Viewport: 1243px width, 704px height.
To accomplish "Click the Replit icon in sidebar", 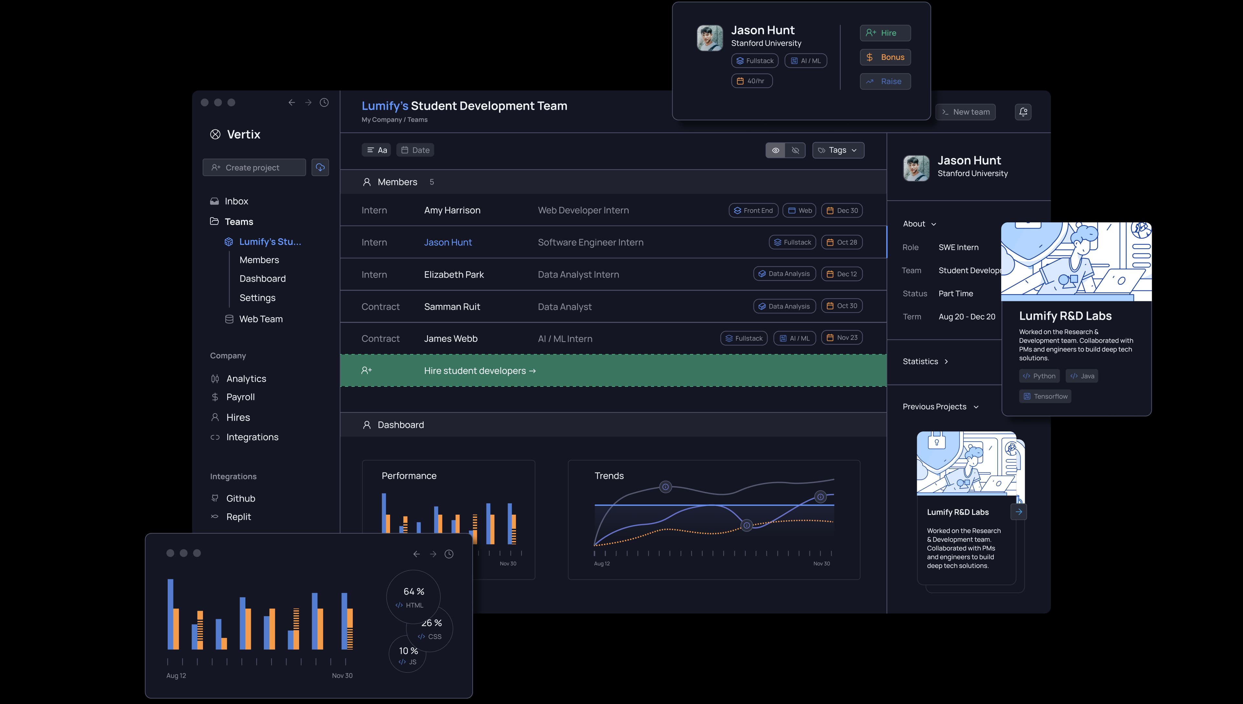I will point(215,516).
